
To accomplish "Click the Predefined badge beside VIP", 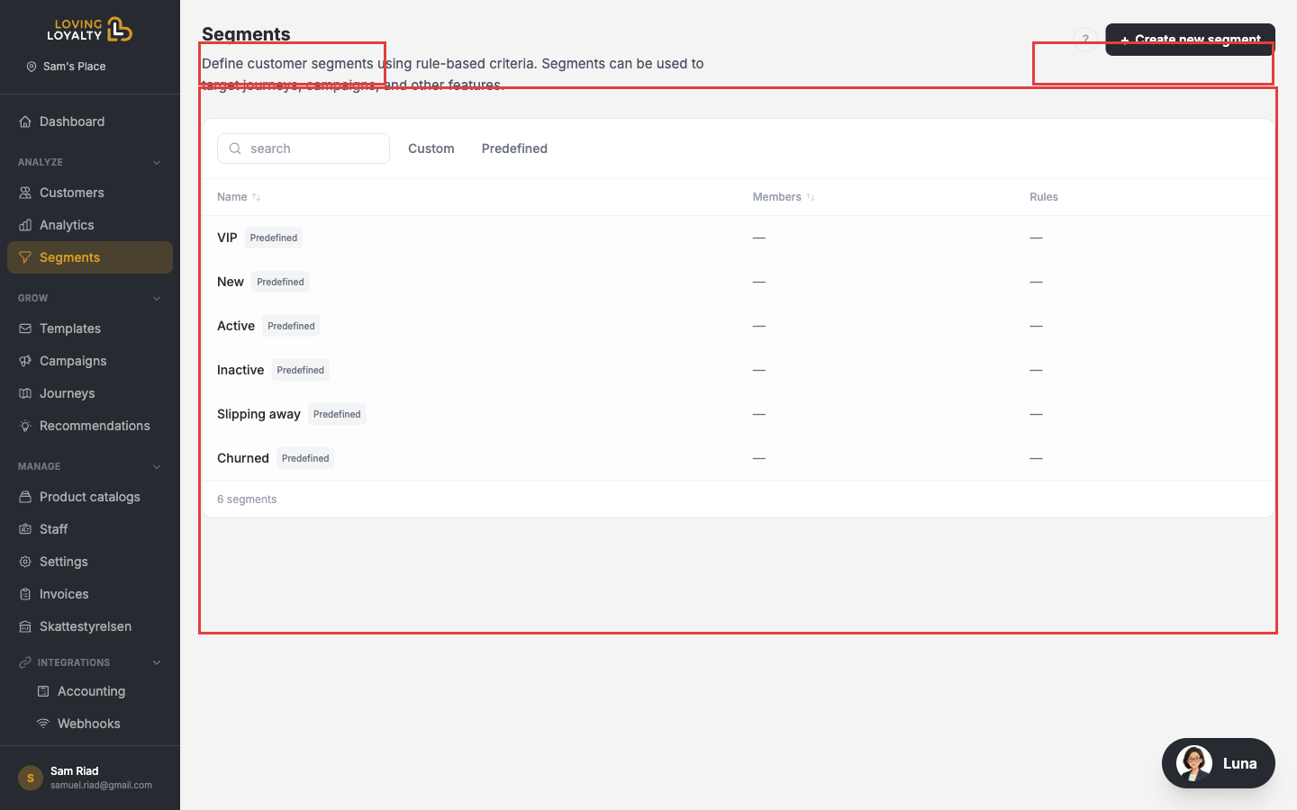I will pos(274,238).
